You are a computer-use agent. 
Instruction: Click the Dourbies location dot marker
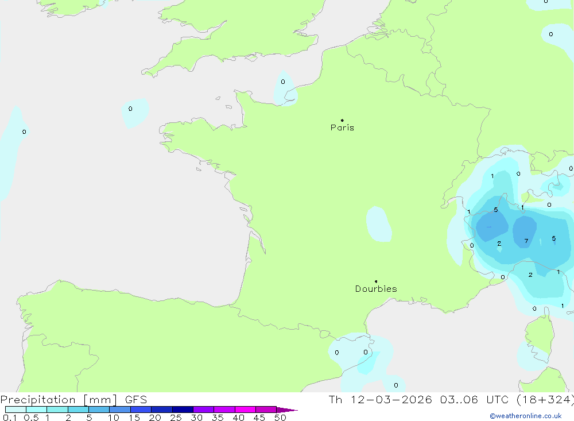[x=376, y=281]
